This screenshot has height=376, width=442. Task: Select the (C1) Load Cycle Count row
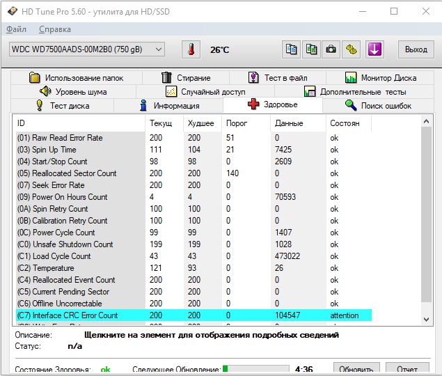pos(194,256)
